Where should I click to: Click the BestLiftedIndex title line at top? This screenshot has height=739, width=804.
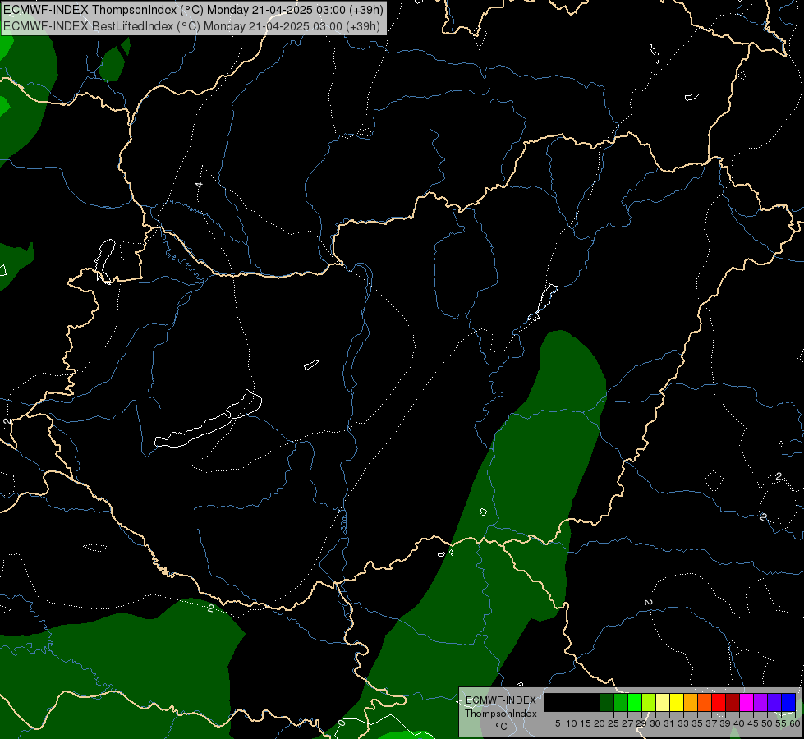tap(192, 26)
